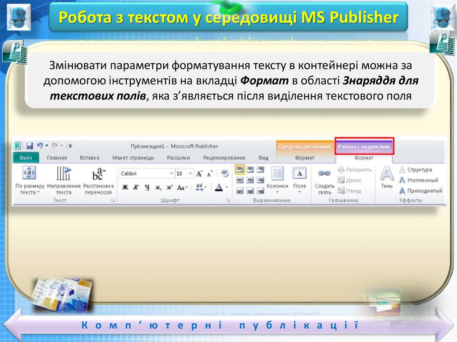This screenshot has width=457, height=342.
Task: Toggle underline Ч formatting
Action: [147, 187]
